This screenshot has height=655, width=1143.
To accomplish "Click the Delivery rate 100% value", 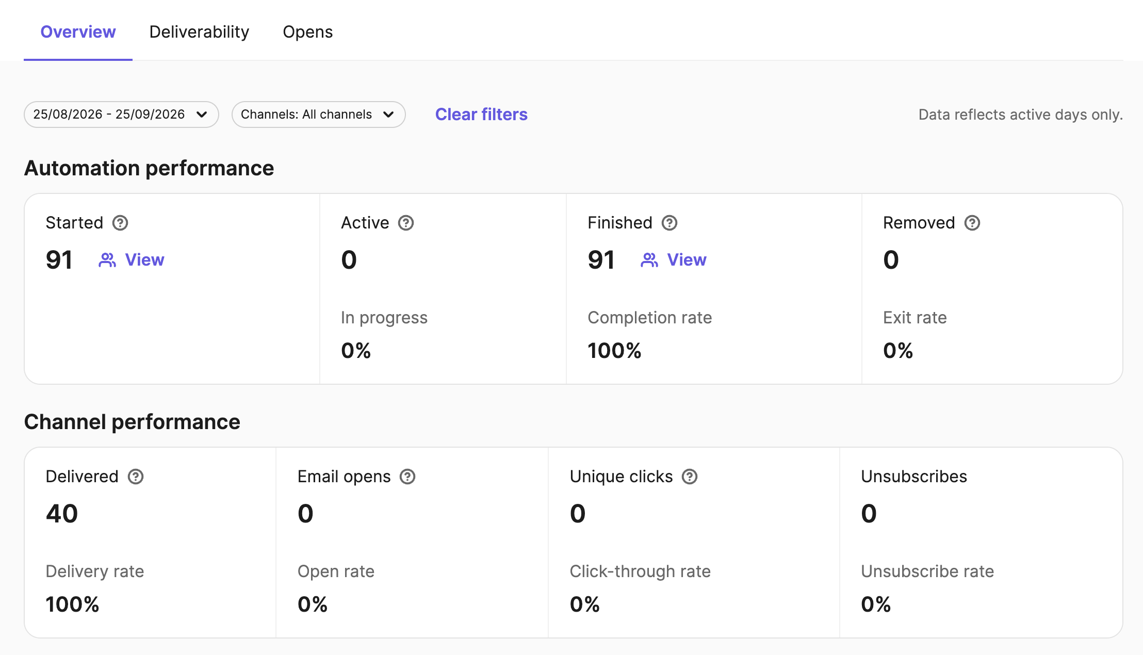I will click(x=72, y=604).
